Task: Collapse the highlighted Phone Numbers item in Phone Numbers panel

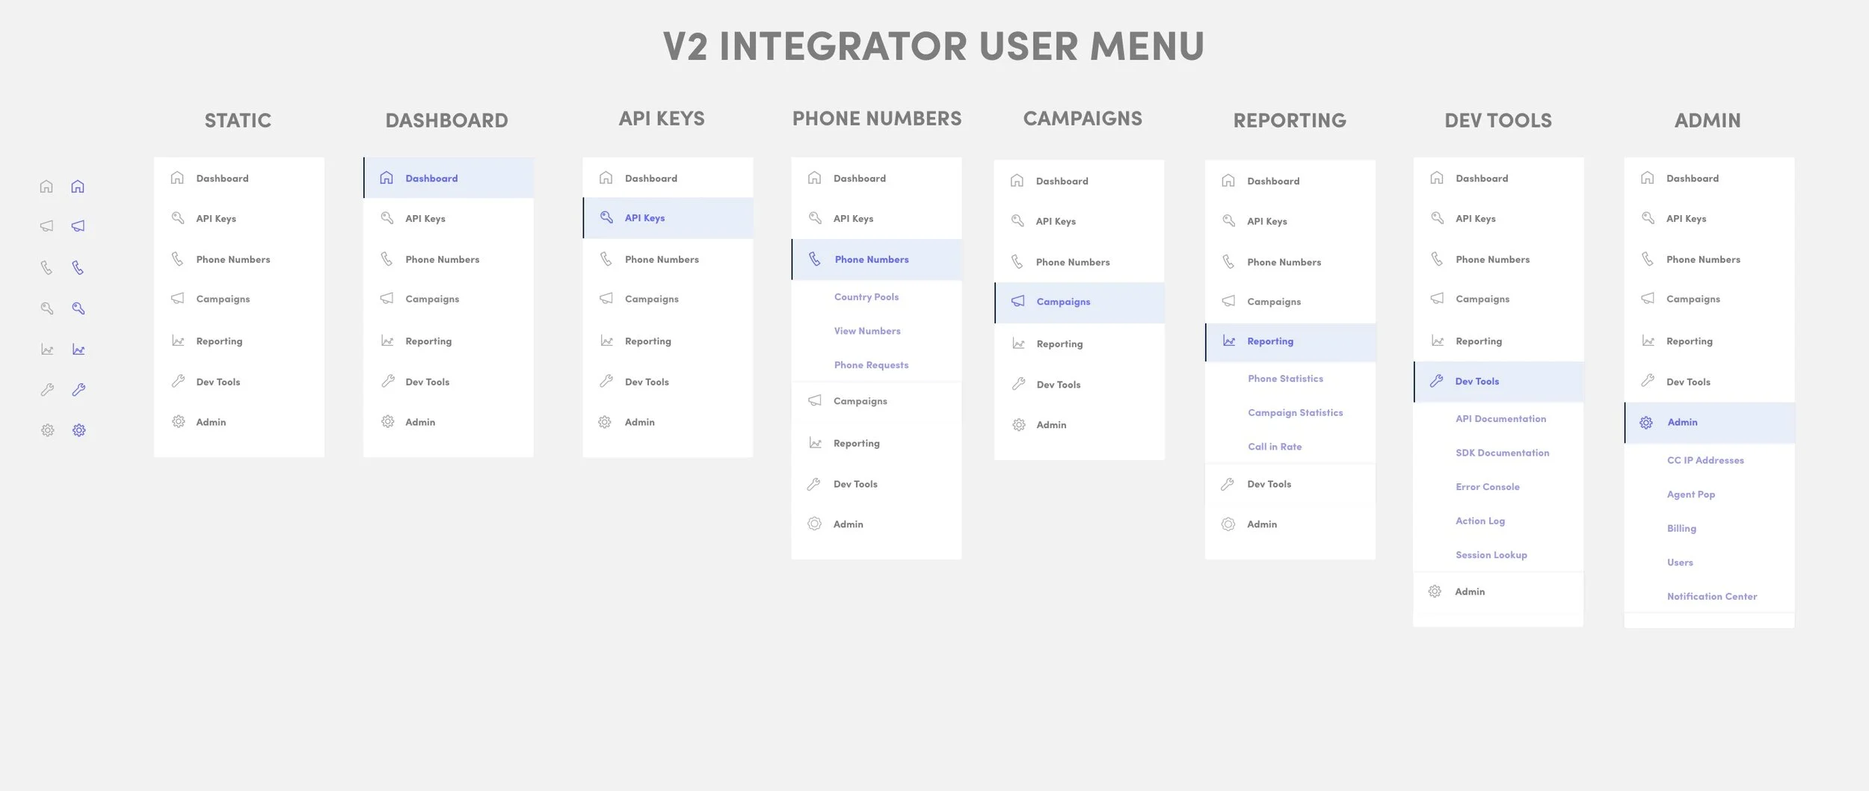Action: click(876, 259)
